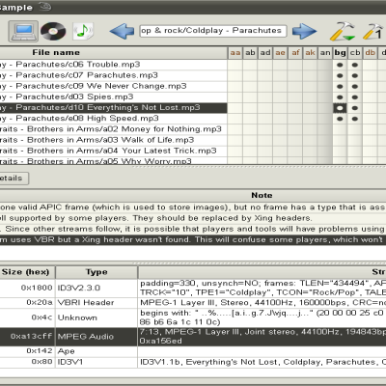Select the db note column header

coord(370,53)
